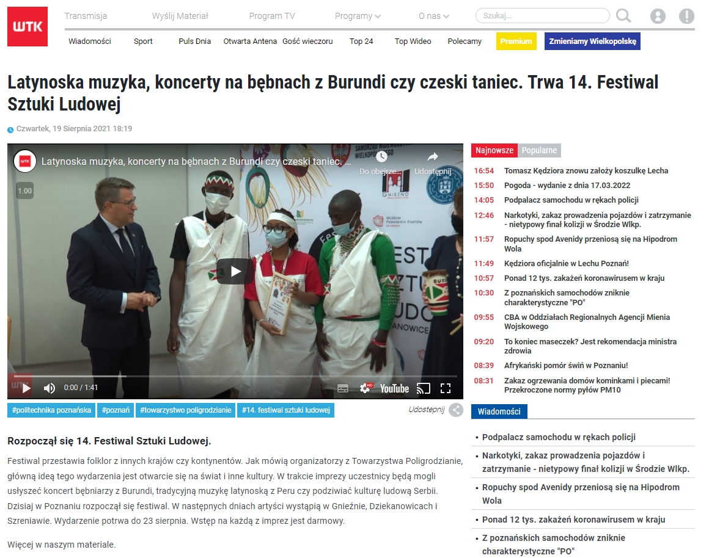This screenshot has width=709, height=558.
Task: Enter fullscreen video mode
Action: [x=446, y=388]
